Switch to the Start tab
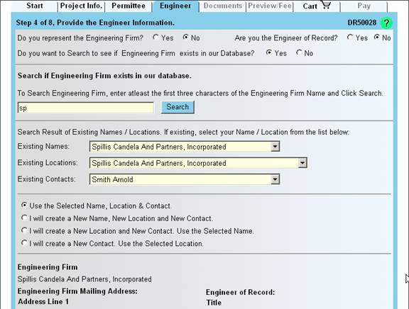 tap(34, 6)
